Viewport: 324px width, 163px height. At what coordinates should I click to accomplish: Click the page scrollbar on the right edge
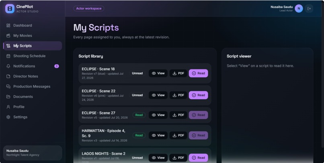[322, 74]
